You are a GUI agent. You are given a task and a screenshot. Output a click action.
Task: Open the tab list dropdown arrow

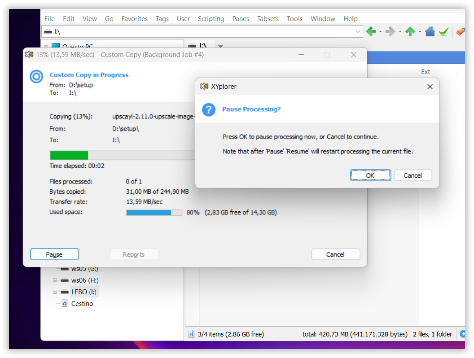click(x=221, y=46)
